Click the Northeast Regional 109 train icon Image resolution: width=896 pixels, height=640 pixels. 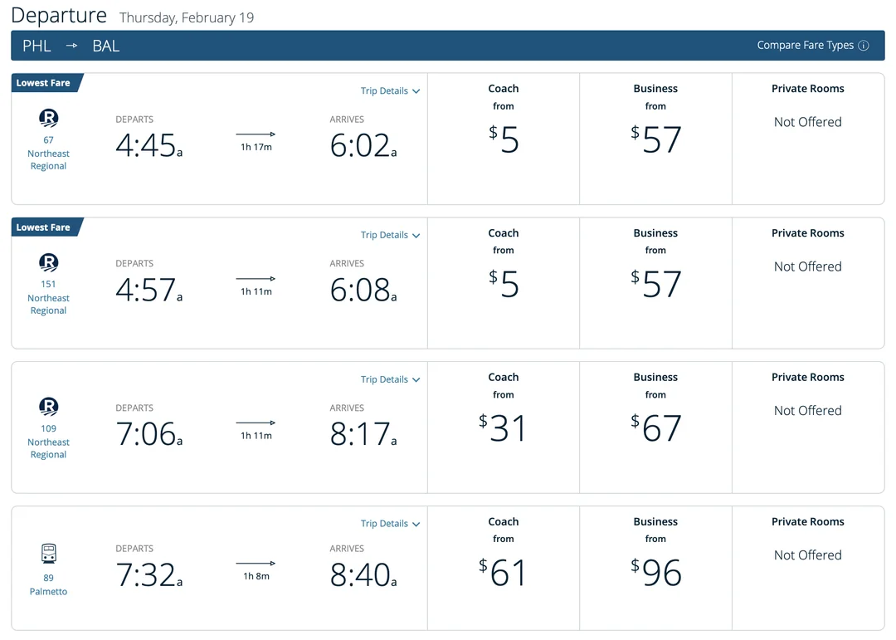48,407
